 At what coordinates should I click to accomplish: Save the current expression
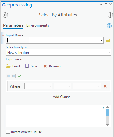31,66
